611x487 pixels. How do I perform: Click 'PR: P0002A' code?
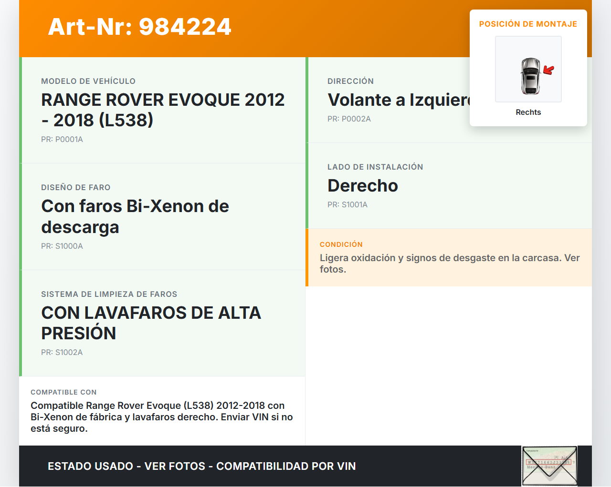(349, 119)
